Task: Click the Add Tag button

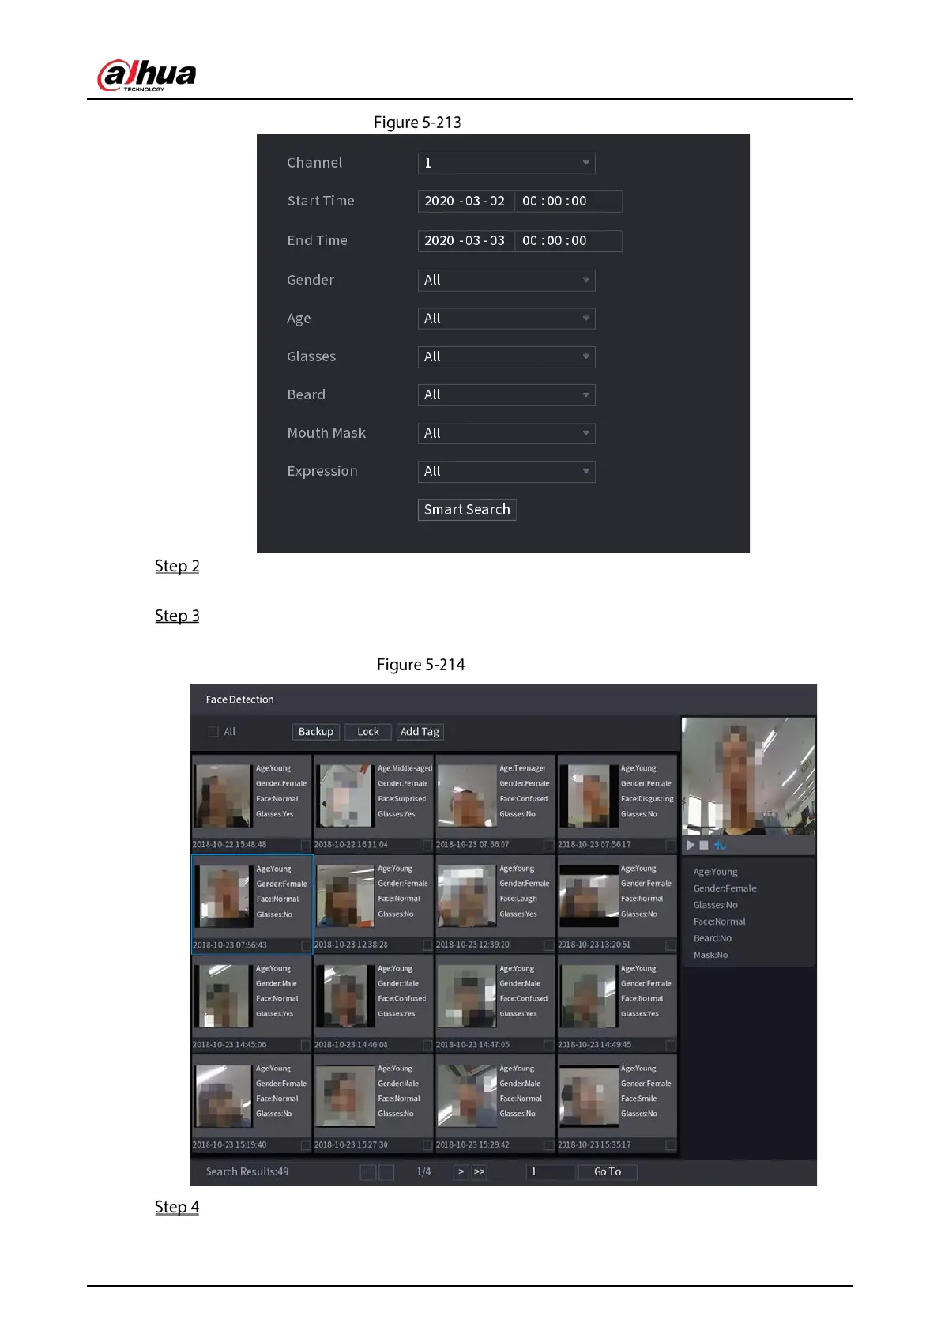Action: 420,732
